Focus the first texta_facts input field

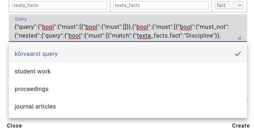pyautogui.click(x=60, y=5)
